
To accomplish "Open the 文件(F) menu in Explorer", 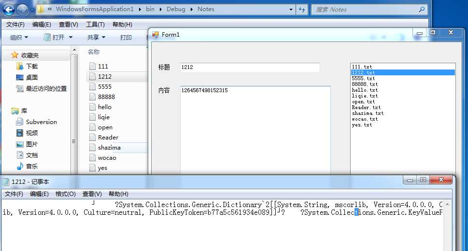I will coord(15,25).
